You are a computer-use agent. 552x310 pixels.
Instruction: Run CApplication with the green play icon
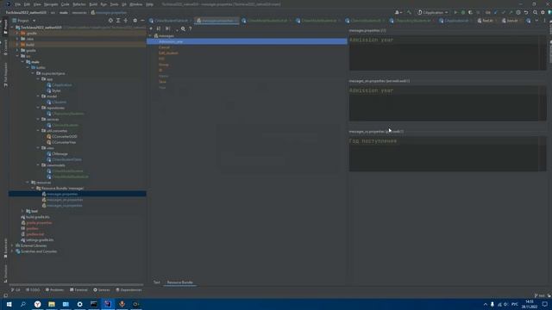455,12
